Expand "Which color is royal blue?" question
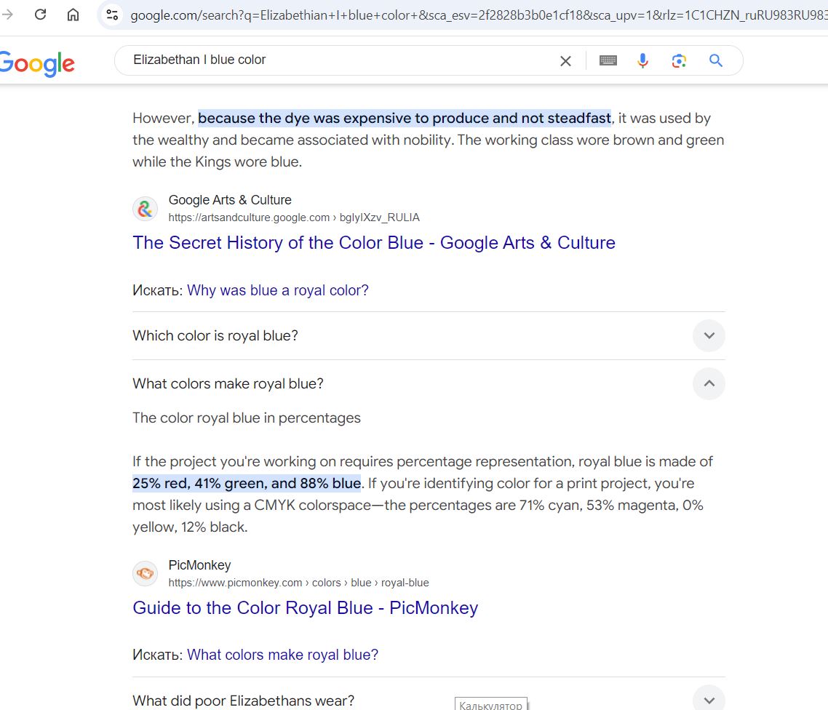Image resolution: width=828 pixels, height=710 pixels. click(x=709, y=335)
